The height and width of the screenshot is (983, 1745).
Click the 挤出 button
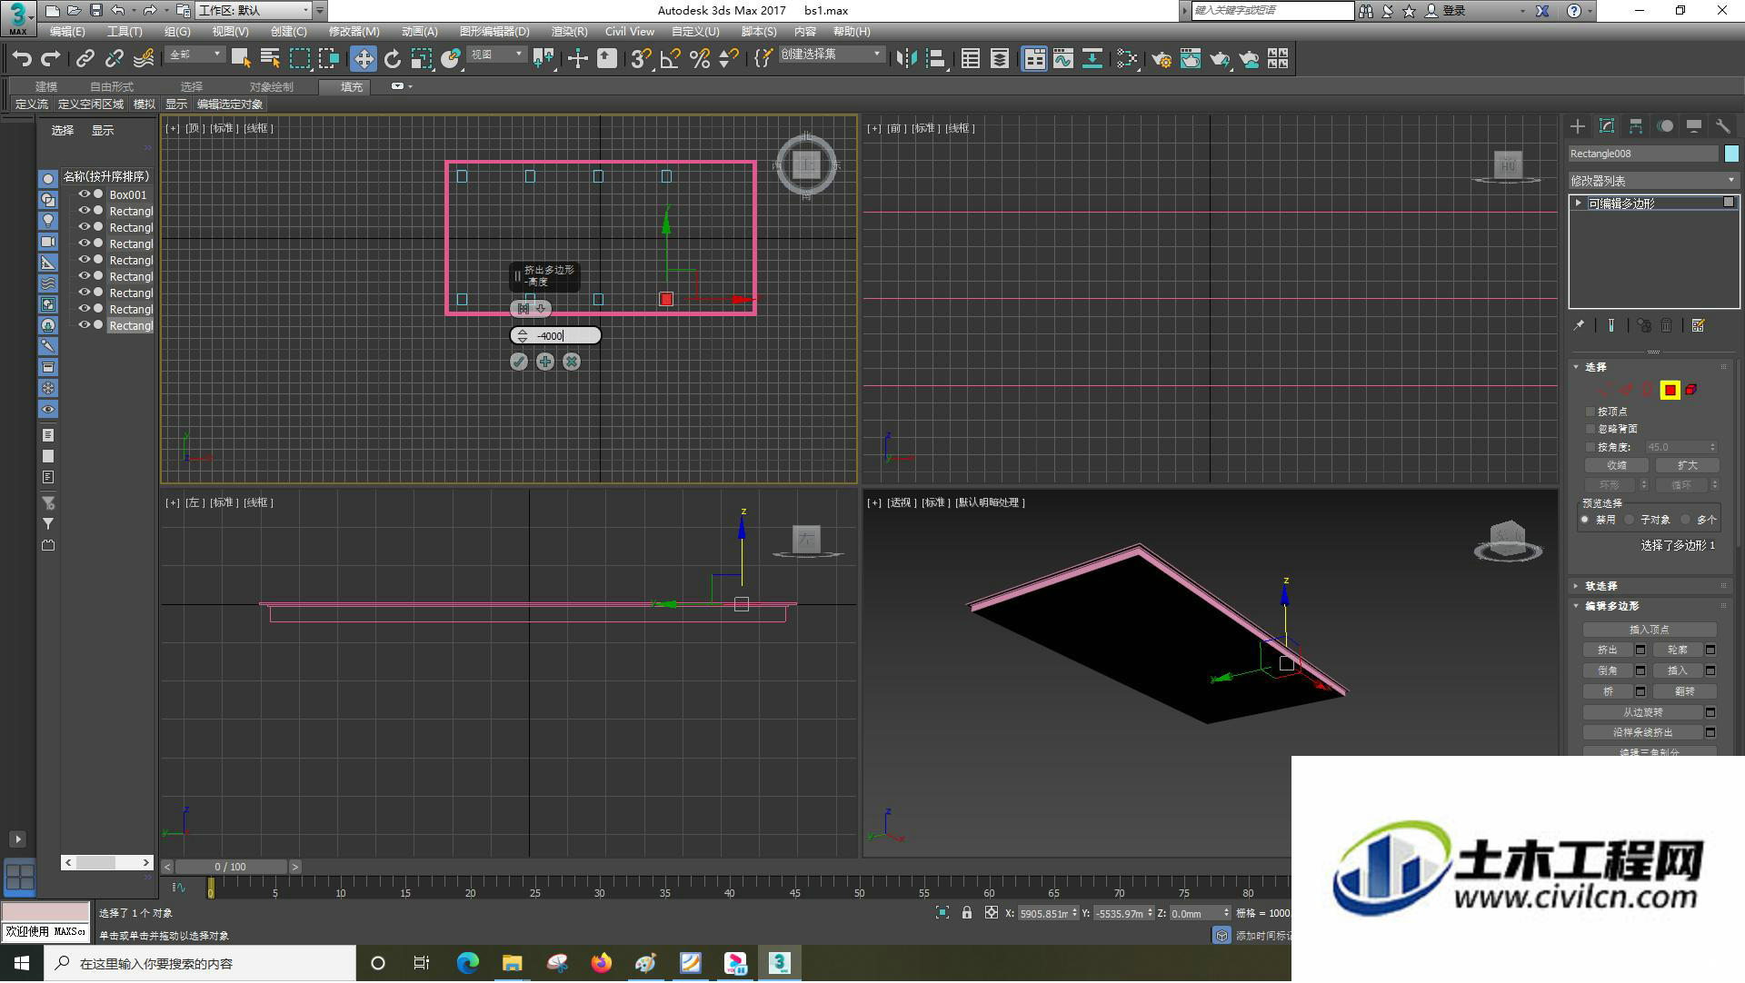pos(1608,650)
